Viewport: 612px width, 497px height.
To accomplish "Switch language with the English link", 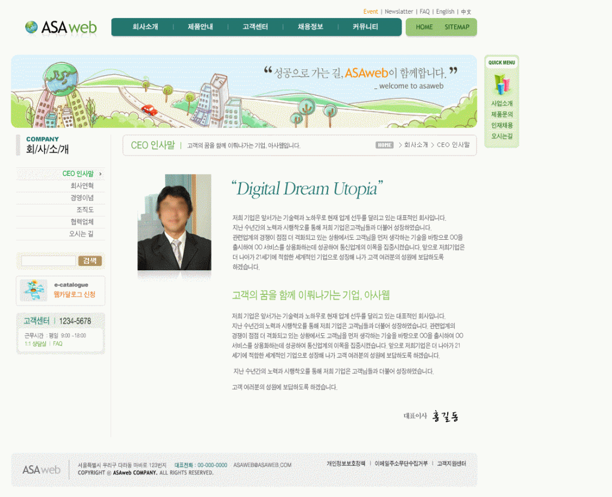I will (445, 11).
